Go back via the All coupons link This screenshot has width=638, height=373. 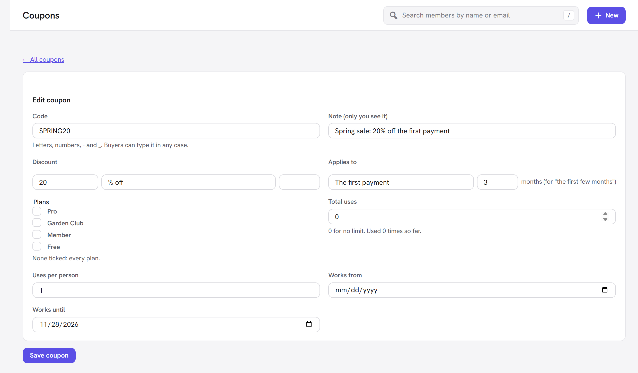tap(43, 60)
